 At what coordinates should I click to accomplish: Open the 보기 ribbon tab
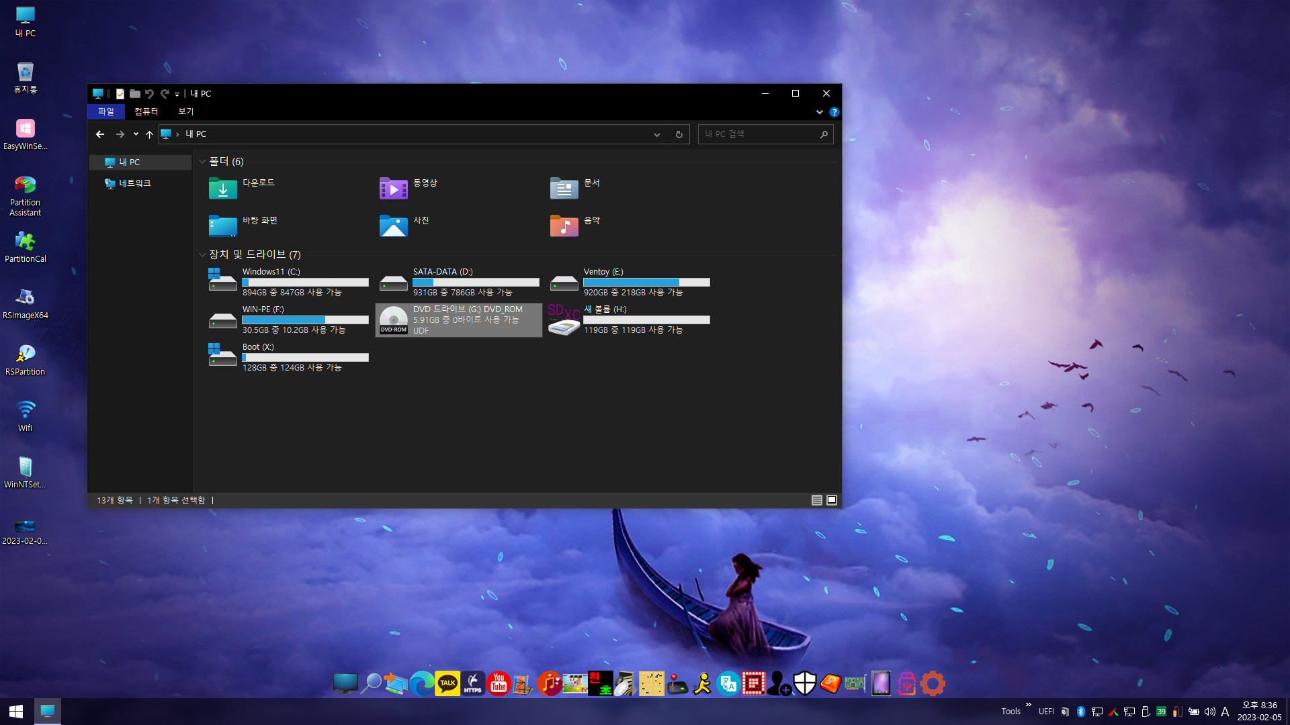(x=185, y=112)
